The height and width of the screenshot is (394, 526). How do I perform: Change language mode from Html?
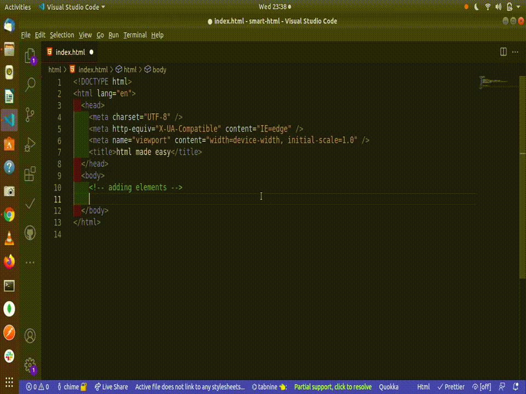pyautogui.click(x=424, y=387)
